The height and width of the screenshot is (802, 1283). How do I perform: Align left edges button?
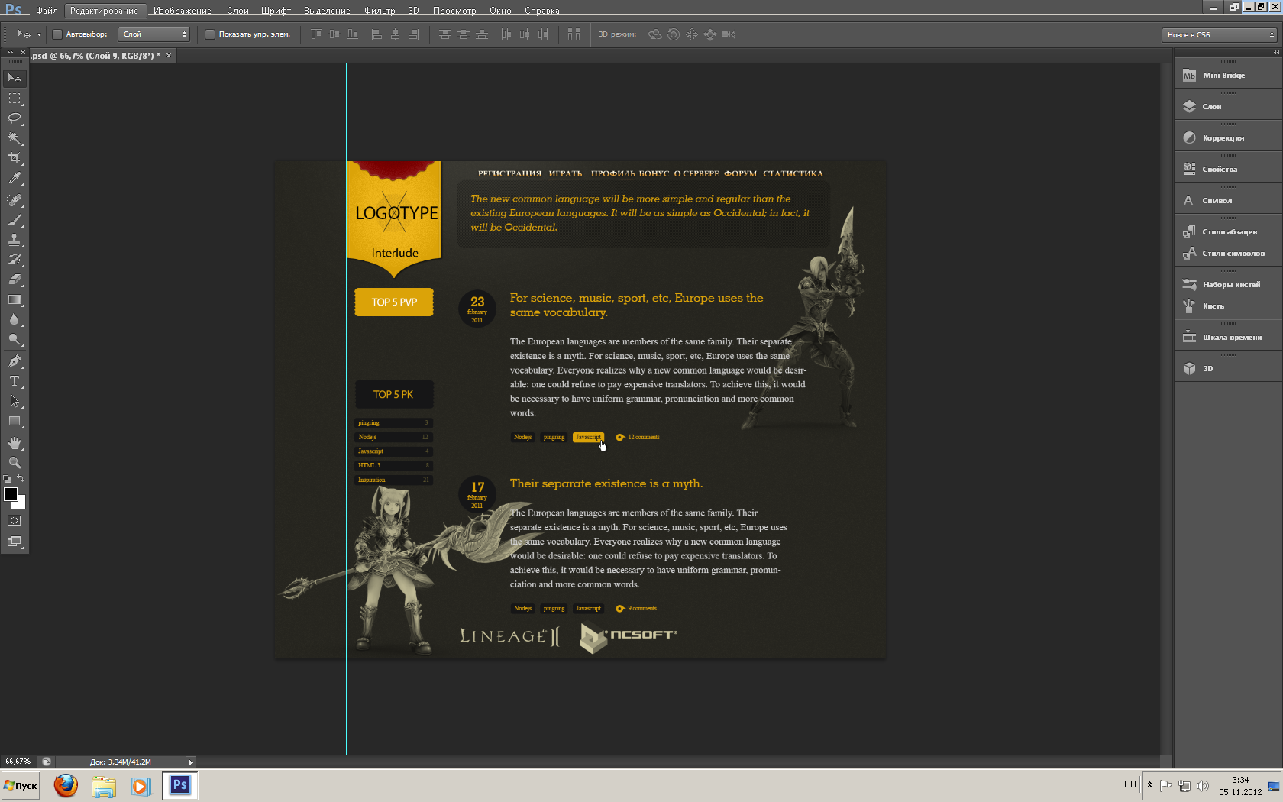click(x=376, y=34)
